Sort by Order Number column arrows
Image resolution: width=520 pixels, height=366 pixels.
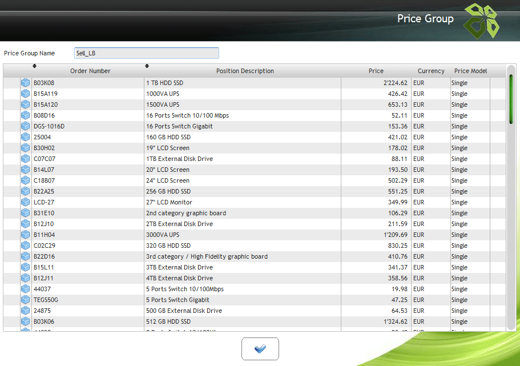coord(34,66)
